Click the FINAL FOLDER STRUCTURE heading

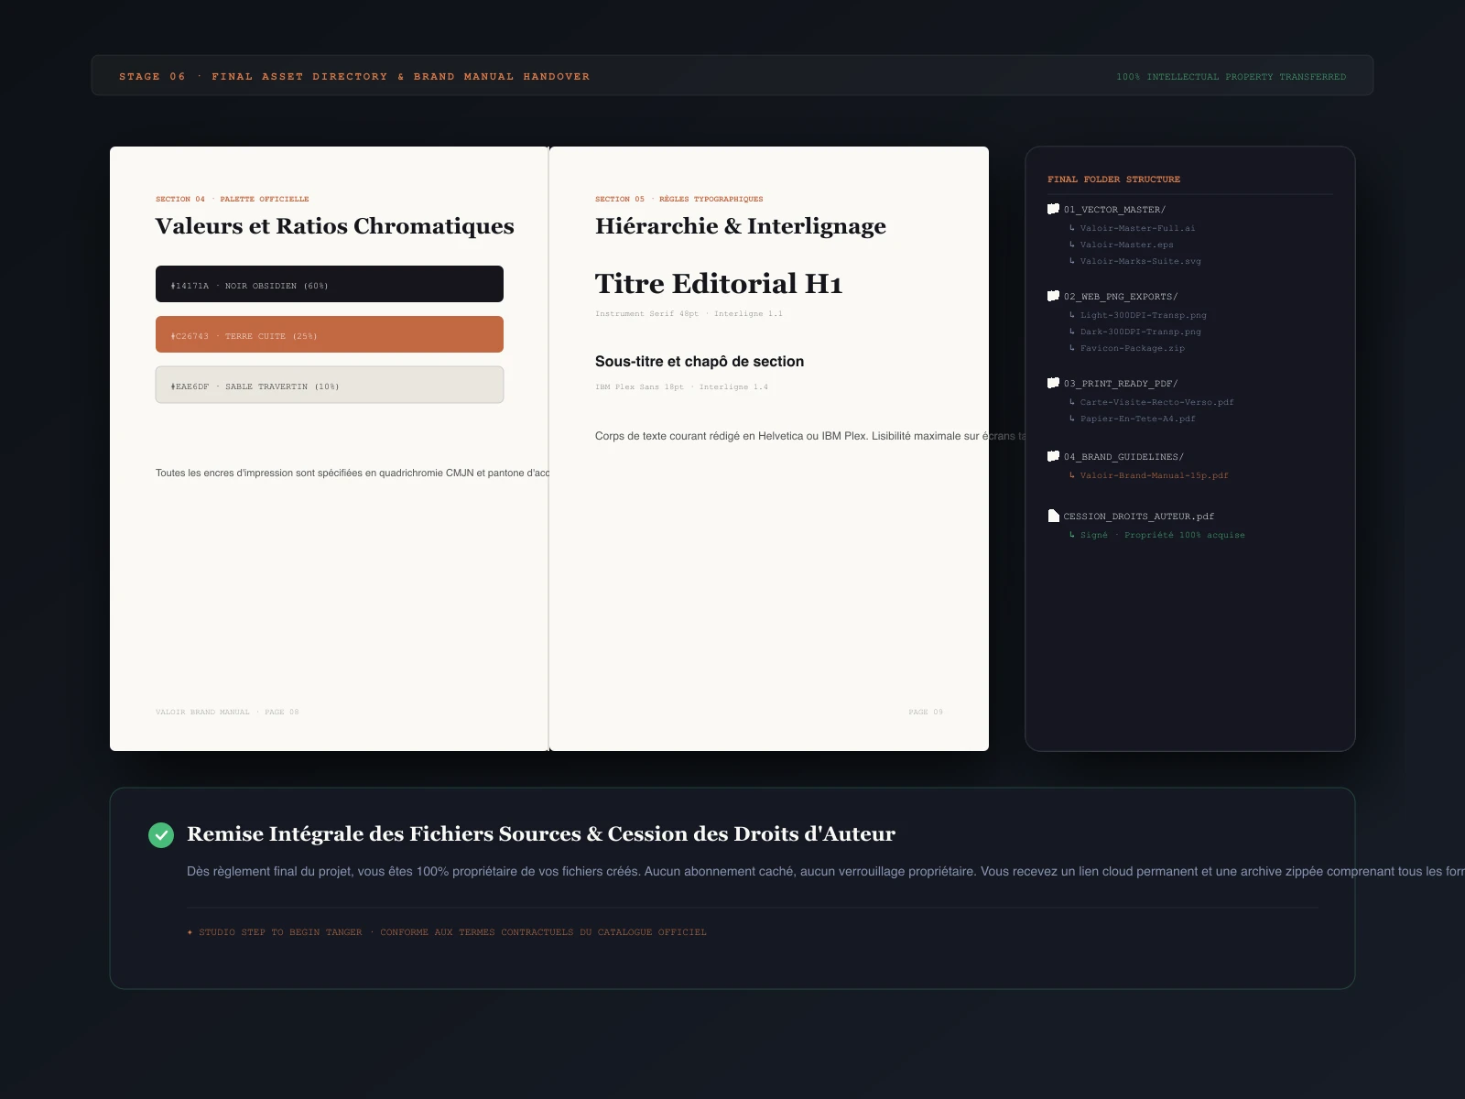[1113, 180]
